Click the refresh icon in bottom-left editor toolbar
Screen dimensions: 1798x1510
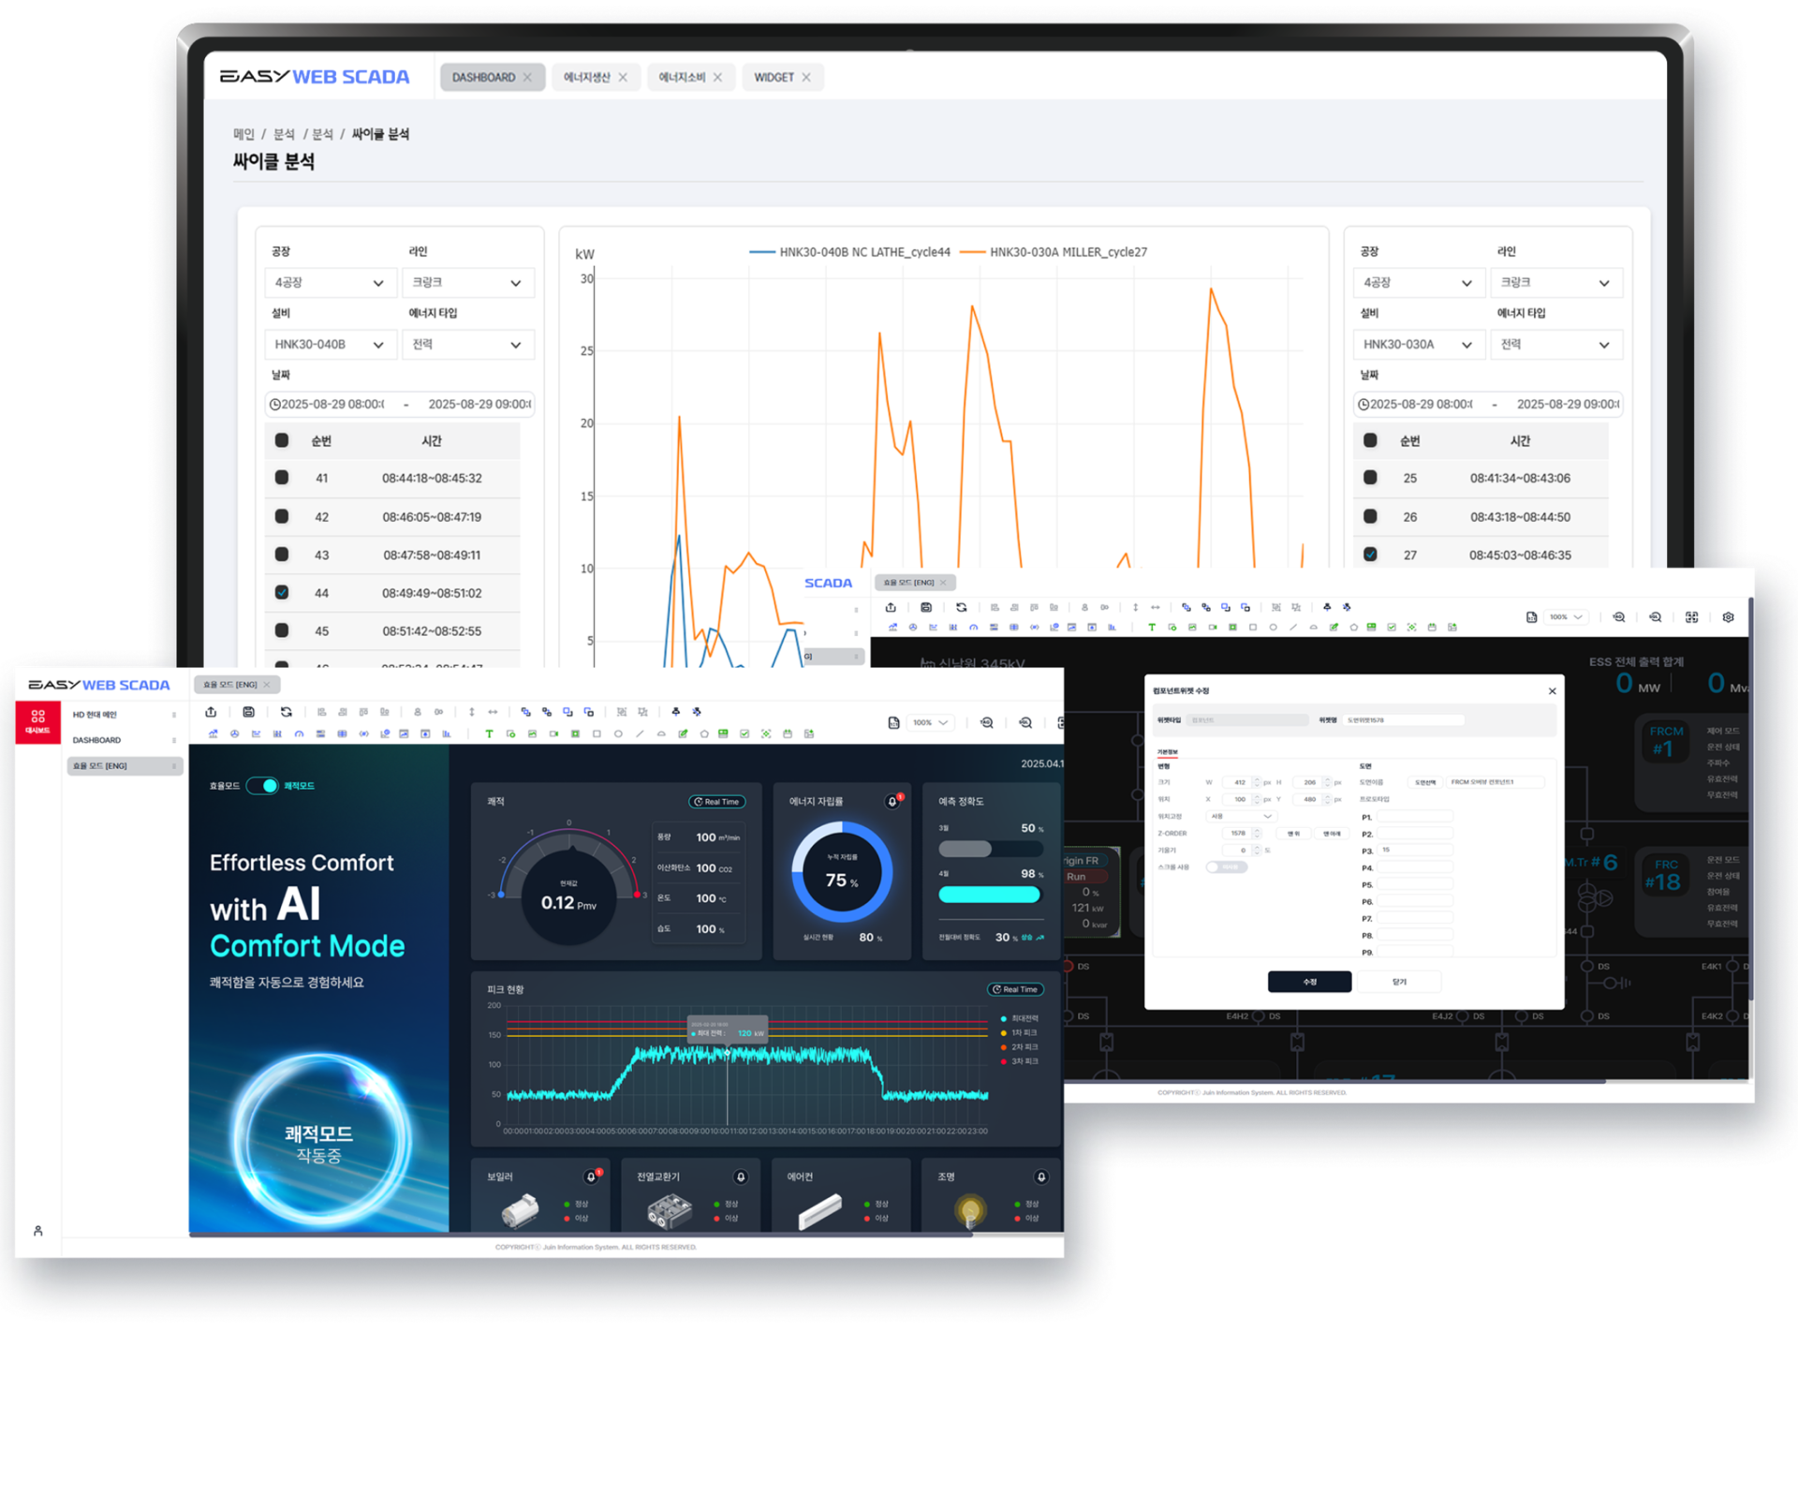[287, 712]
